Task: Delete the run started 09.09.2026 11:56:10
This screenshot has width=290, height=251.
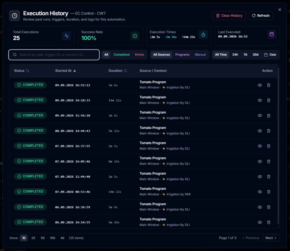Action: [268, 115]
